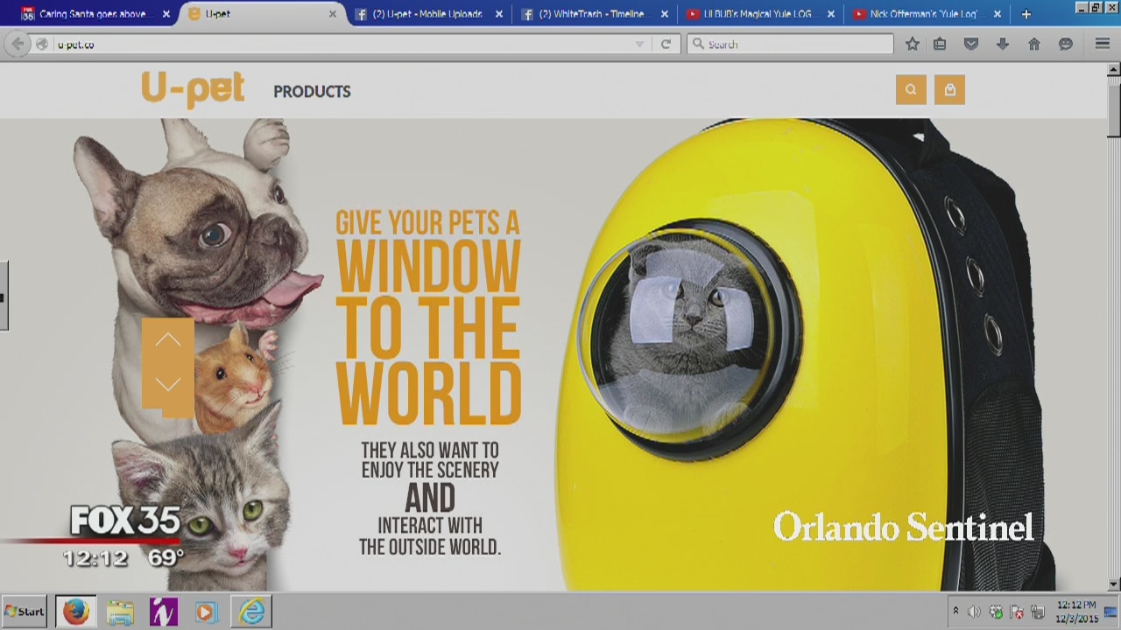The height and width of the screenshot is (630, 1121).
Task: Switch to Lil BUB's Magical Yule LOG tab
Action: tap(759, 14)
